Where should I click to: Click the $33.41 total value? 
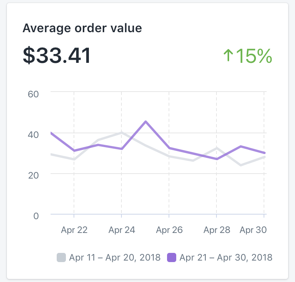[x=57, y=56]
